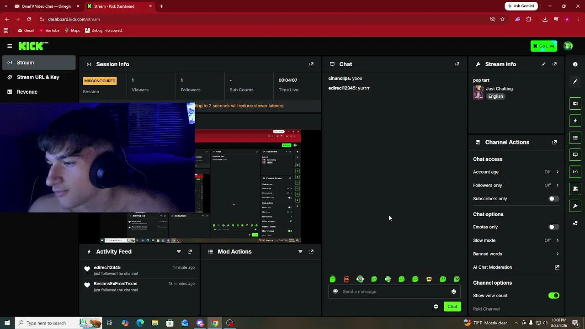
Task: Expand Account age setting chevron
Action: click(x=557, y=172)
